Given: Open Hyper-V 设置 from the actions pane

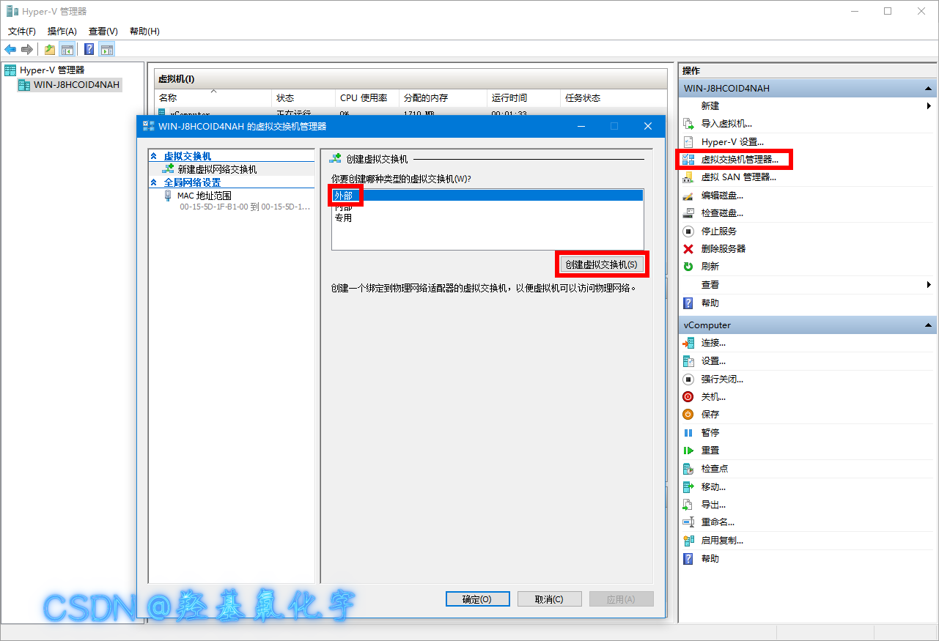Looking at the screenshot, I should tap(732, 141).
